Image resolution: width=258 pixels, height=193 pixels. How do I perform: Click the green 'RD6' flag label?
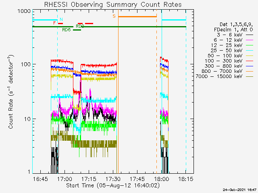click(67, 30)
